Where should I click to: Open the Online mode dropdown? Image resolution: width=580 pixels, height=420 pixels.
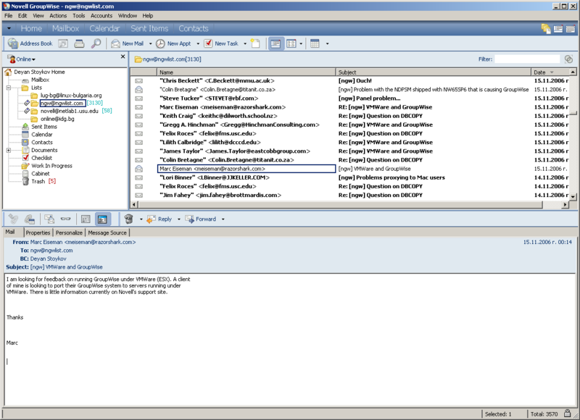[x=22, y=59]
